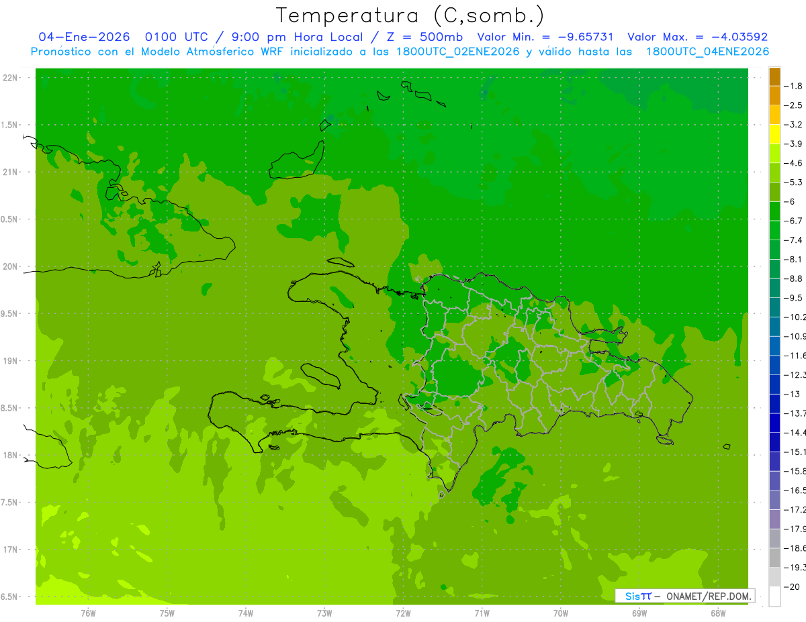806x622 pixels.
Task: Click the '-4.6' colorbar label
Action: pyautogui.click(x=793, y=163)
